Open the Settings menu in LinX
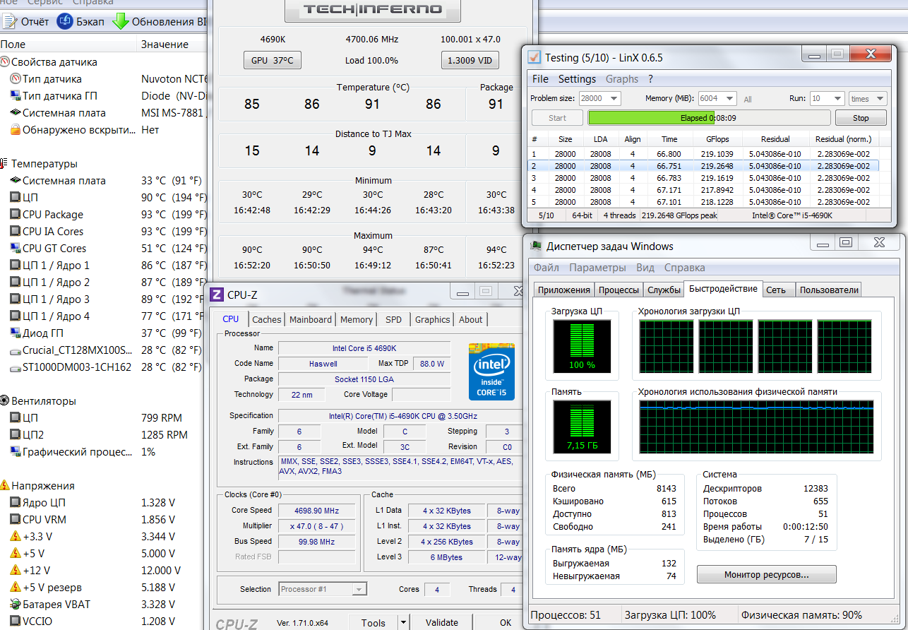Image resolution: width=908 pixels, height=630 pixels. (x=577, y=79)
